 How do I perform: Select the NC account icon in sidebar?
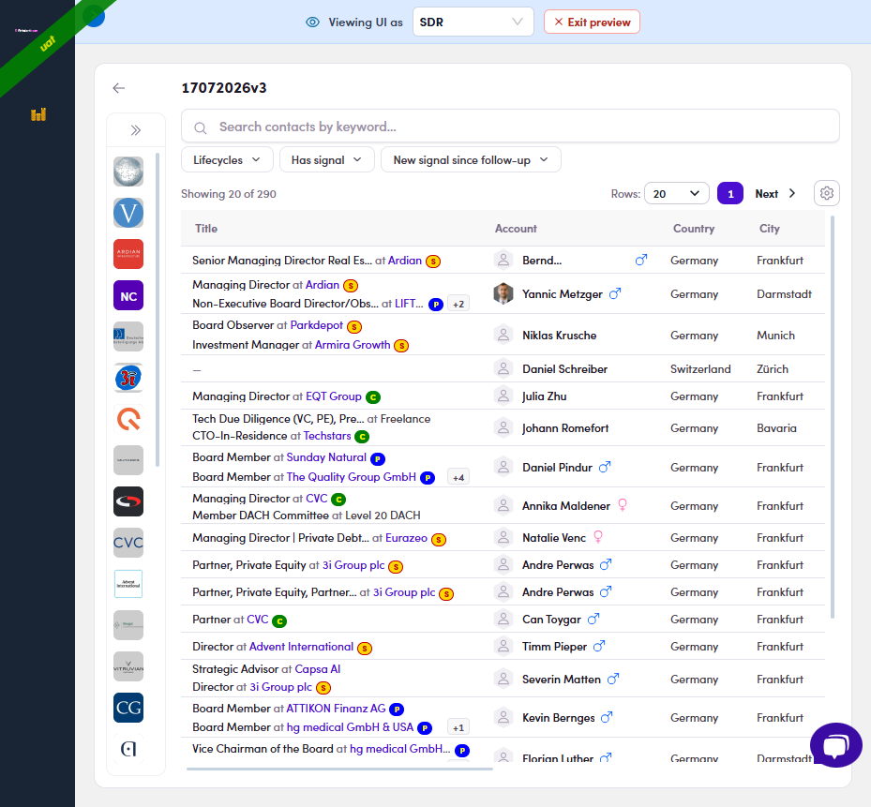pyautogui.click(x=128, y=295)
